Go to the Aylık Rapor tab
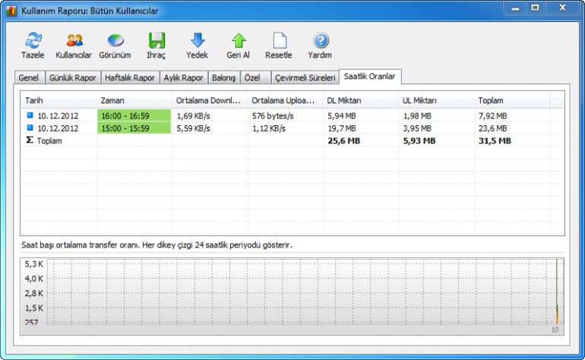This screenshot has width=585, height=360. pos(184,77)
